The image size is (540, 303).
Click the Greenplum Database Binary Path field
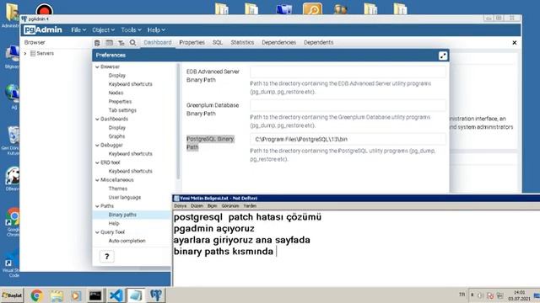click(x=348, y=106)
